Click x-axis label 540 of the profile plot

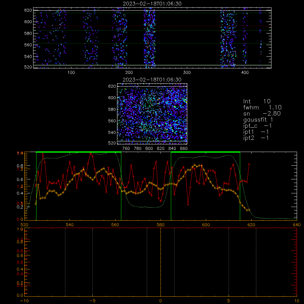pyautogui.click(x=70, y=225)
